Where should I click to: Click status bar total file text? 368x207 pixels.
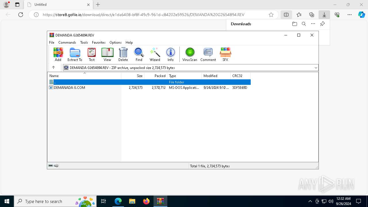[x=210, y=166]
